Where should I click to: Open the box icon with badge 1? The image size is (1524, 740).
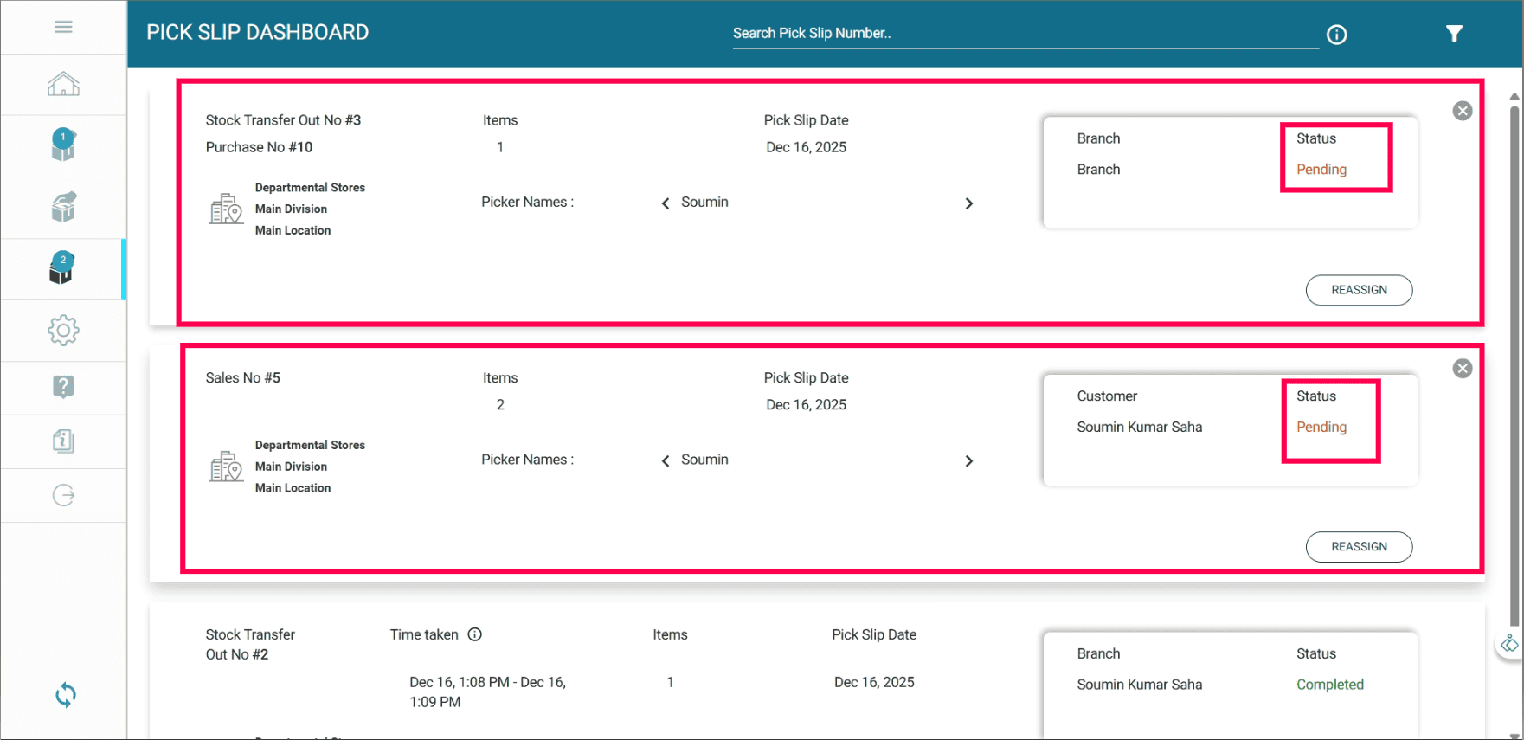pos(63,145)
